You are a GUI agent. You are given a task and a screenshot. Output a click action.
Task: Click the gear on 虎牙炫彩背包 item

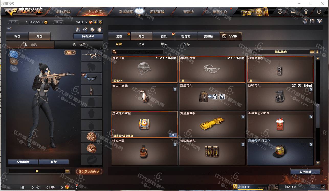pyautogui.click(x=173, y=135)
